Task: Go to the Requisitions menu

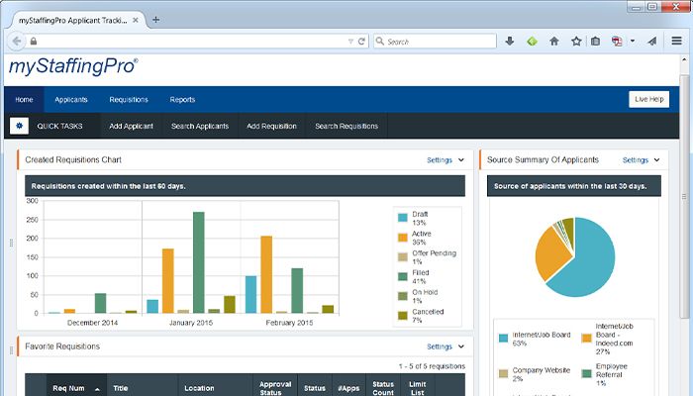Action: (129, 99)
